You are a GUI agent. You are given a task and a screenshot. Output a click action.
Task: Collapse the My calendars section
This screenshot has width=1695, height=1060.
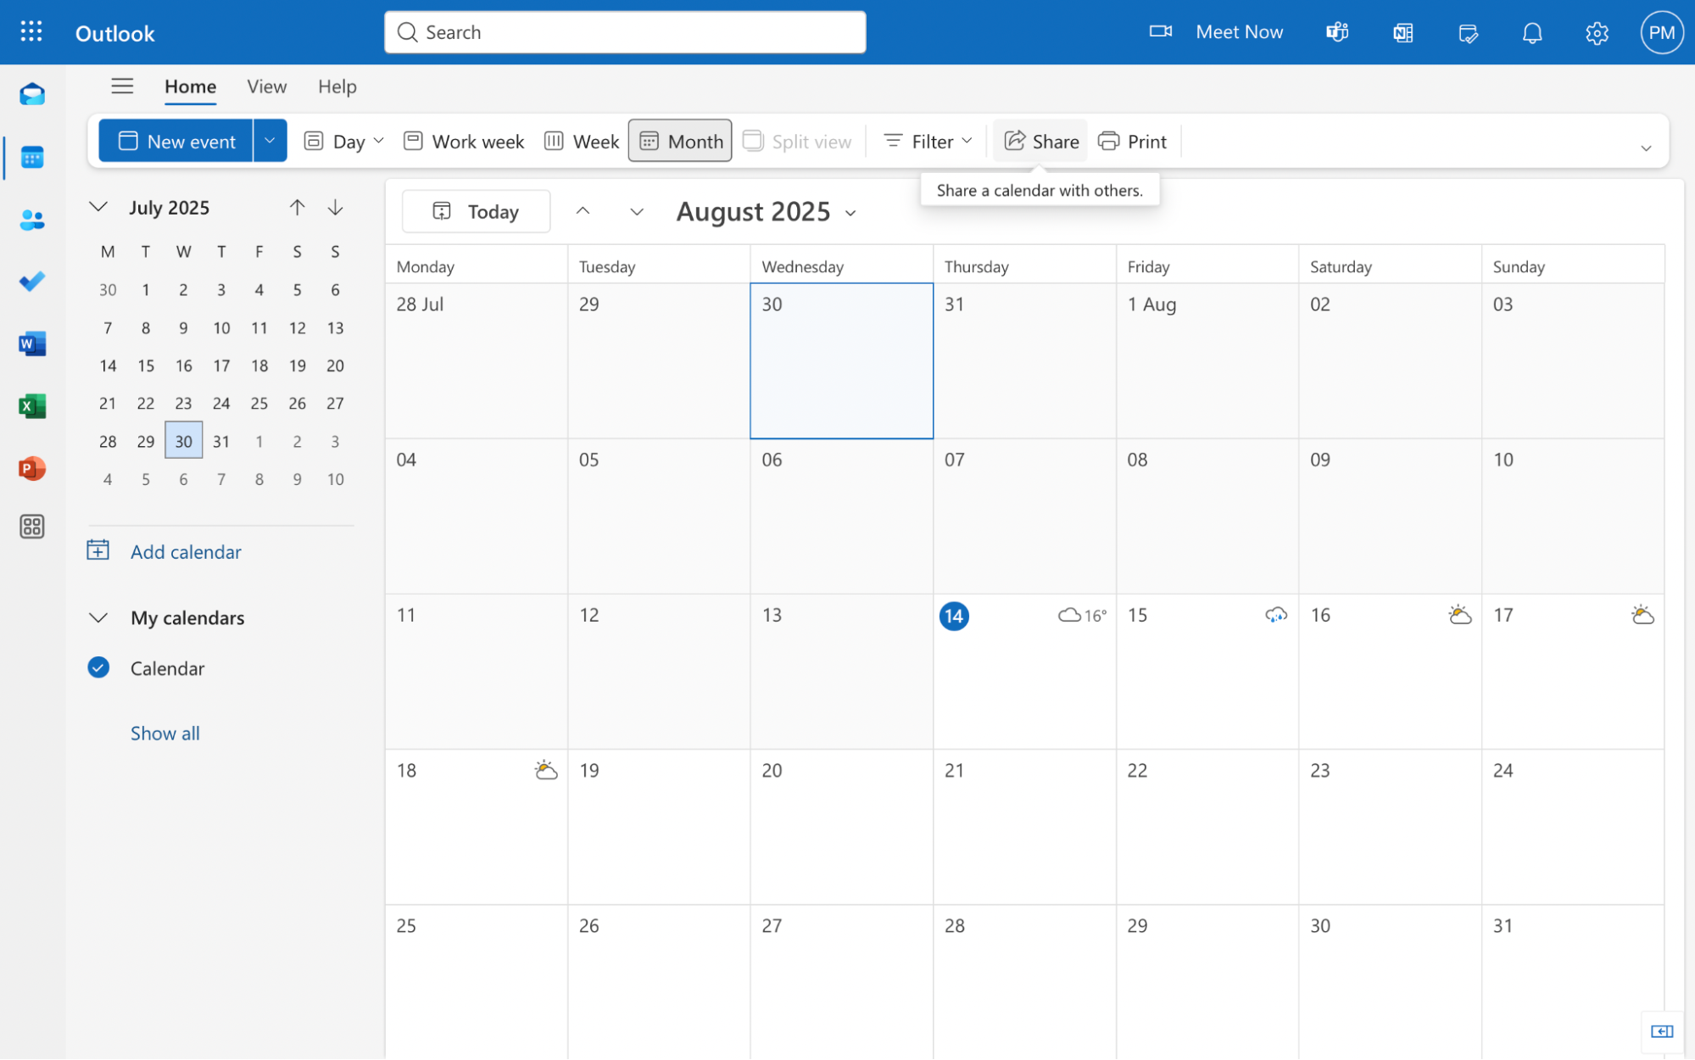click(98, 617)
